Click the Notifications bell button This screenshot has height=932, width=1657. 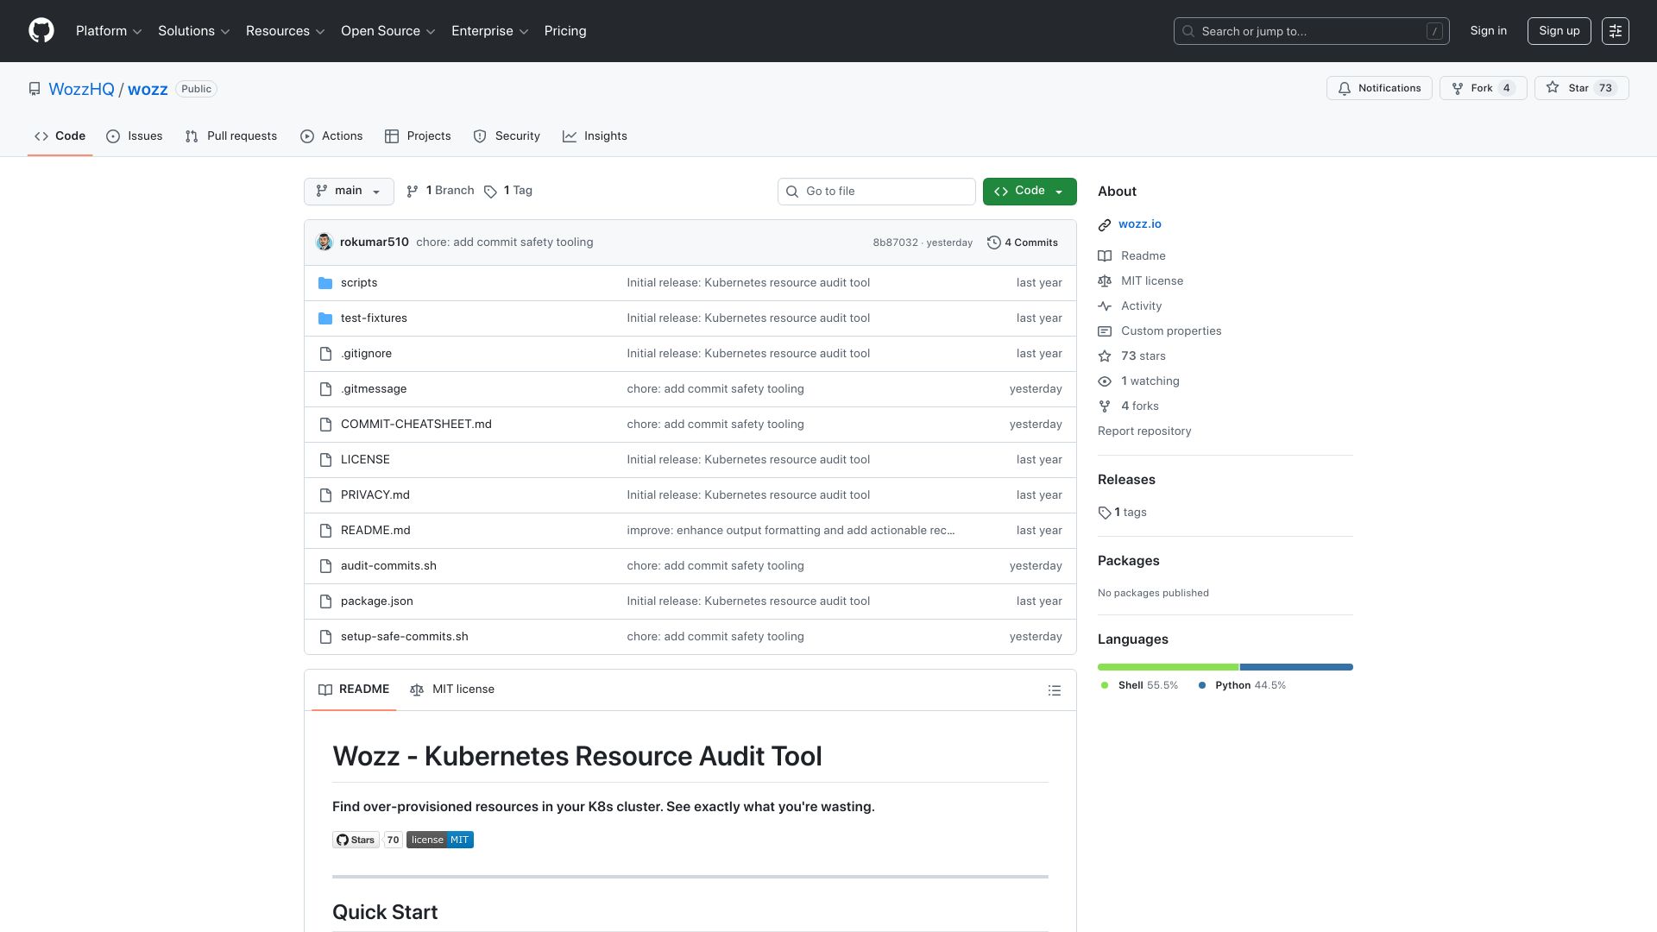[1379, 88]
